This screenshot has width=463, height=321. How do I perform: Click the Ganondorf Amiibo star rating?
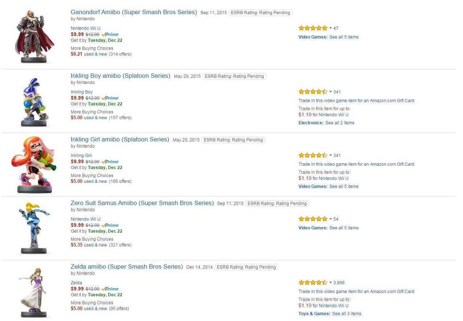313,28
